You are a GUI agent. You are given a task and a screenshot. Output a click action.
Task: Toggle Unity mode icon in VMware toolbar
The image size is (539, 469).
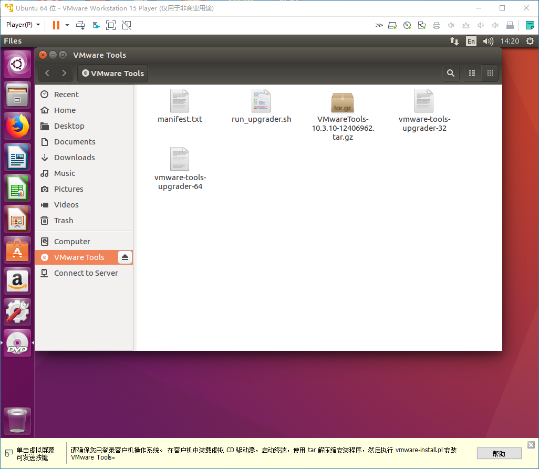127,25
